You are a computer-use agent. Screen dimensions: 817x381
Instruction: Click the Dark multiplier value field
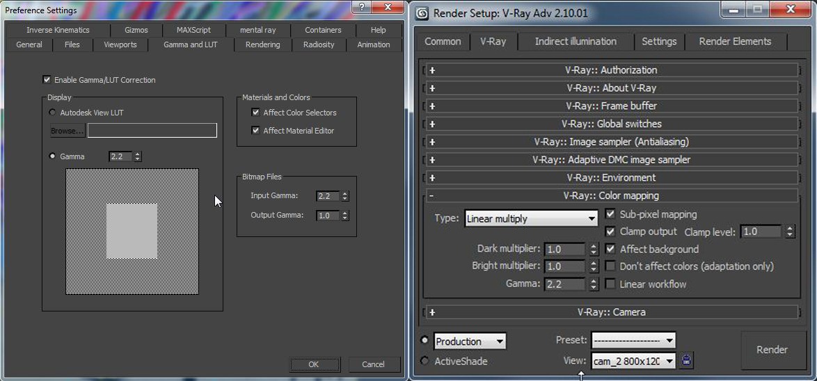pyautogui.click(x=566, y=250)
